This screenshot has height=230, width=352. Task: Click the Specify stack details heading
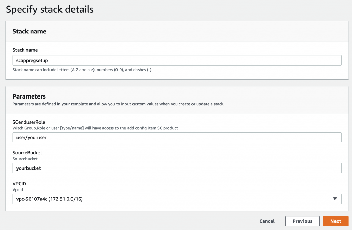pos(49,9)
